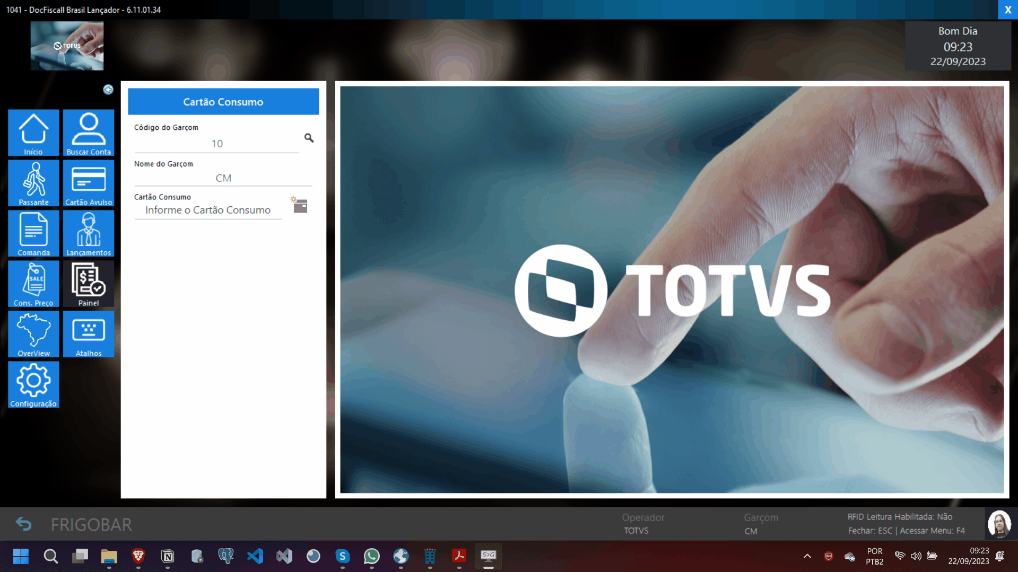Screen dimensions: 1018x572
Task: Open pgAdmin elephant icon on taskbar
Action: pos(226,556)
